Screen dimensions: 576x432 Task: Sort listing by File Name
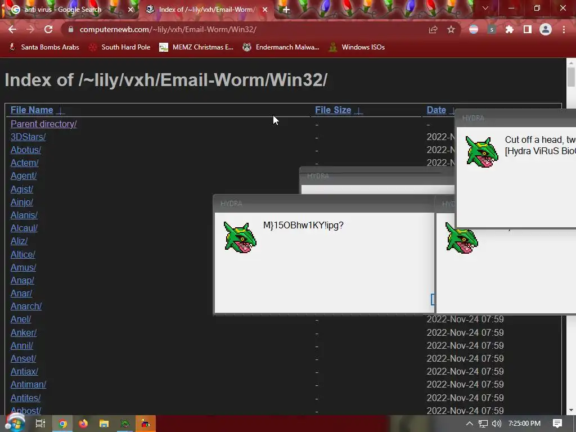(x=32, y=110)
